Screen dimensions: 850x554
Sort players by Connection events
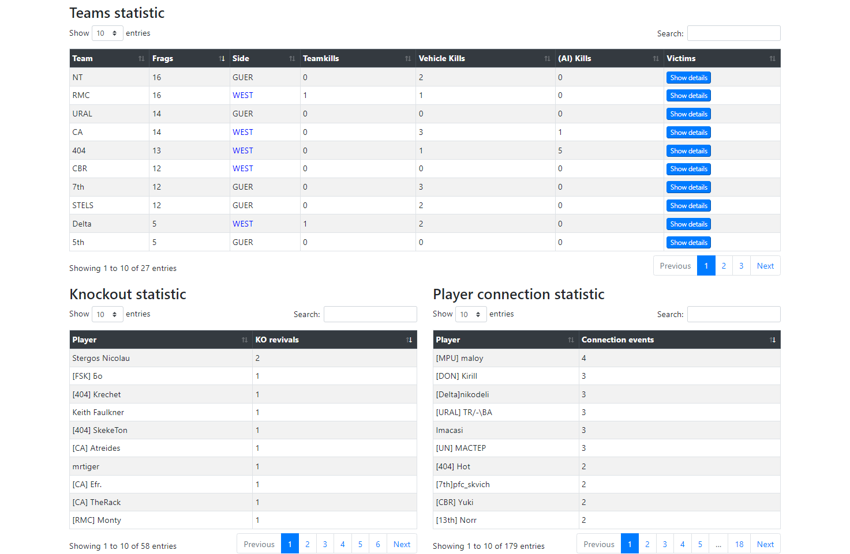(x=772, y=340)
